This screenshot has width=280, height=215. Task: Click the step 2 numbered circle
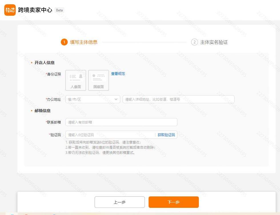coord(195,42)
